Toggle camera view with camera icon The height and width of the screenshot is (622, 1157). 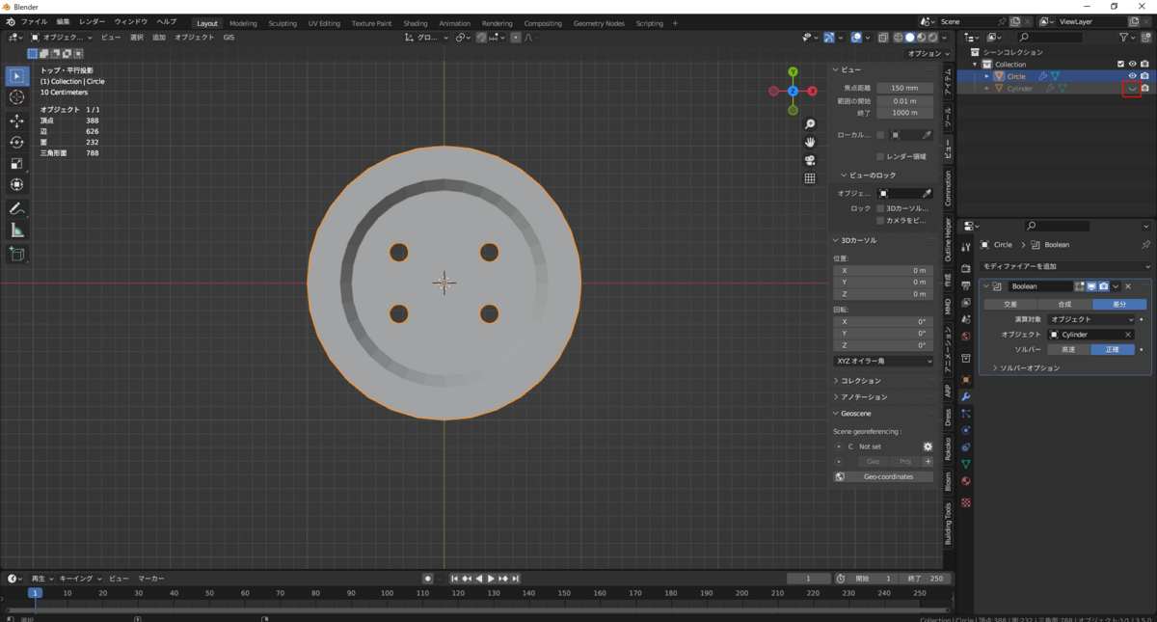click(x=810, y=160)
